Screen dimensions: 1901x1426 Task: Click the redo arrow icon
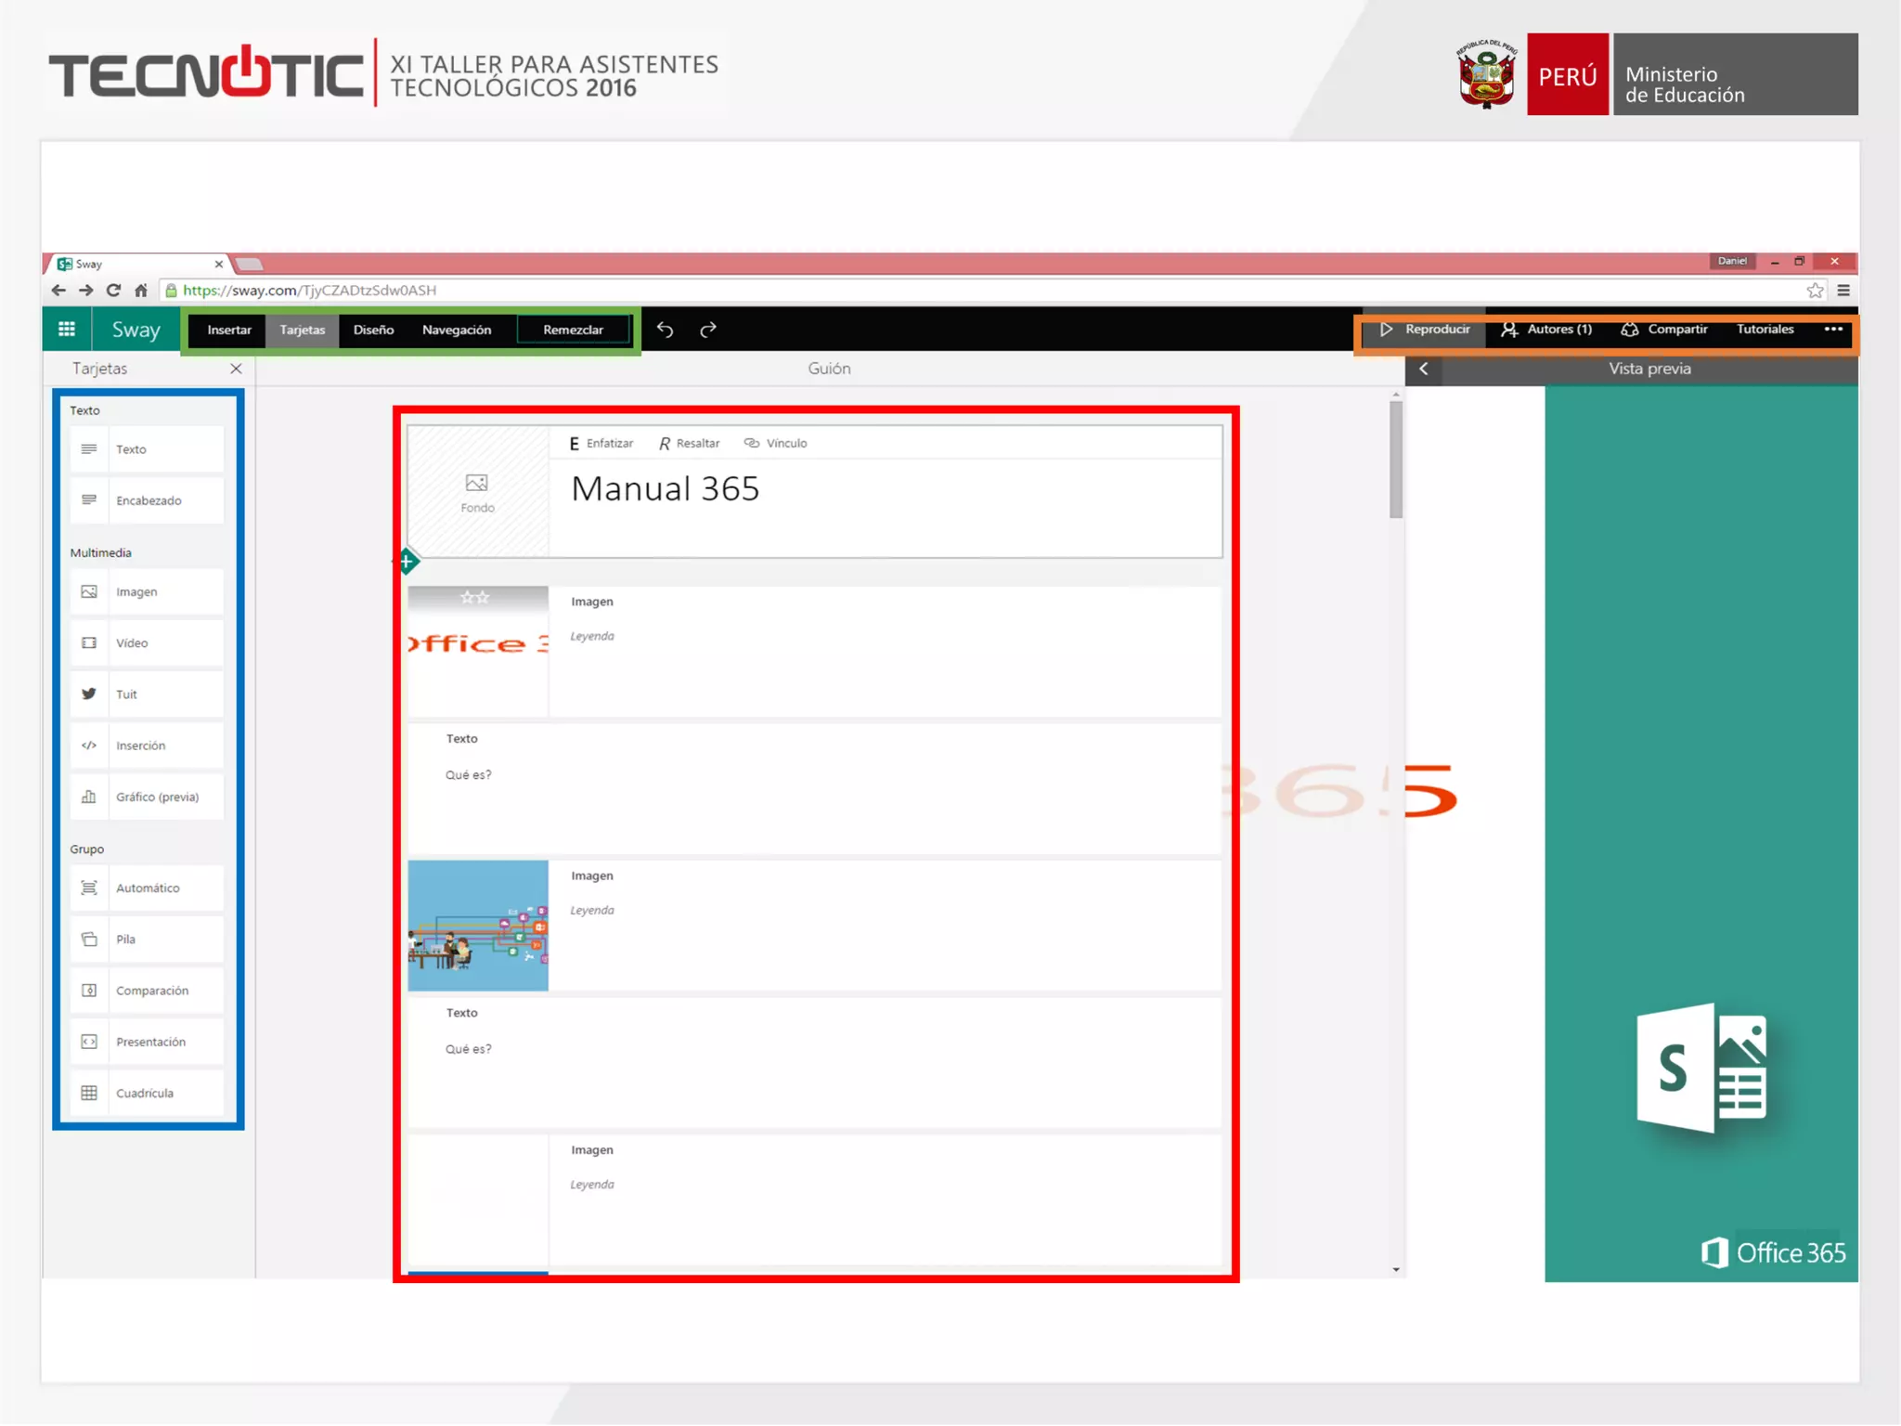708,330
